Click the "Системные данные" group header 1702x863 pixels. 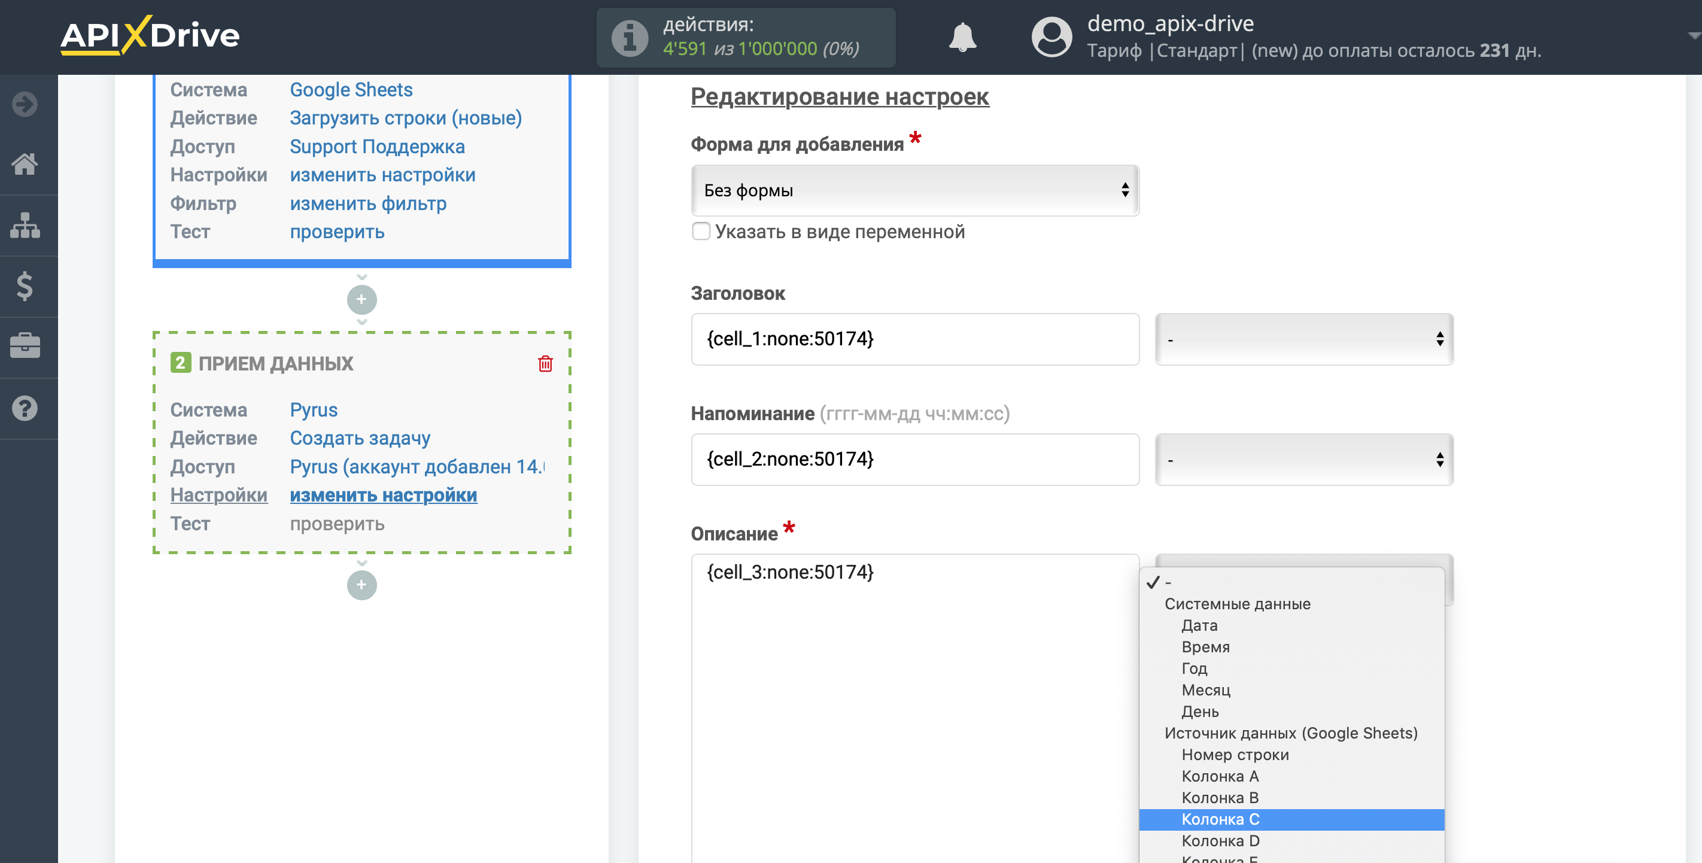coord(1237,603)
